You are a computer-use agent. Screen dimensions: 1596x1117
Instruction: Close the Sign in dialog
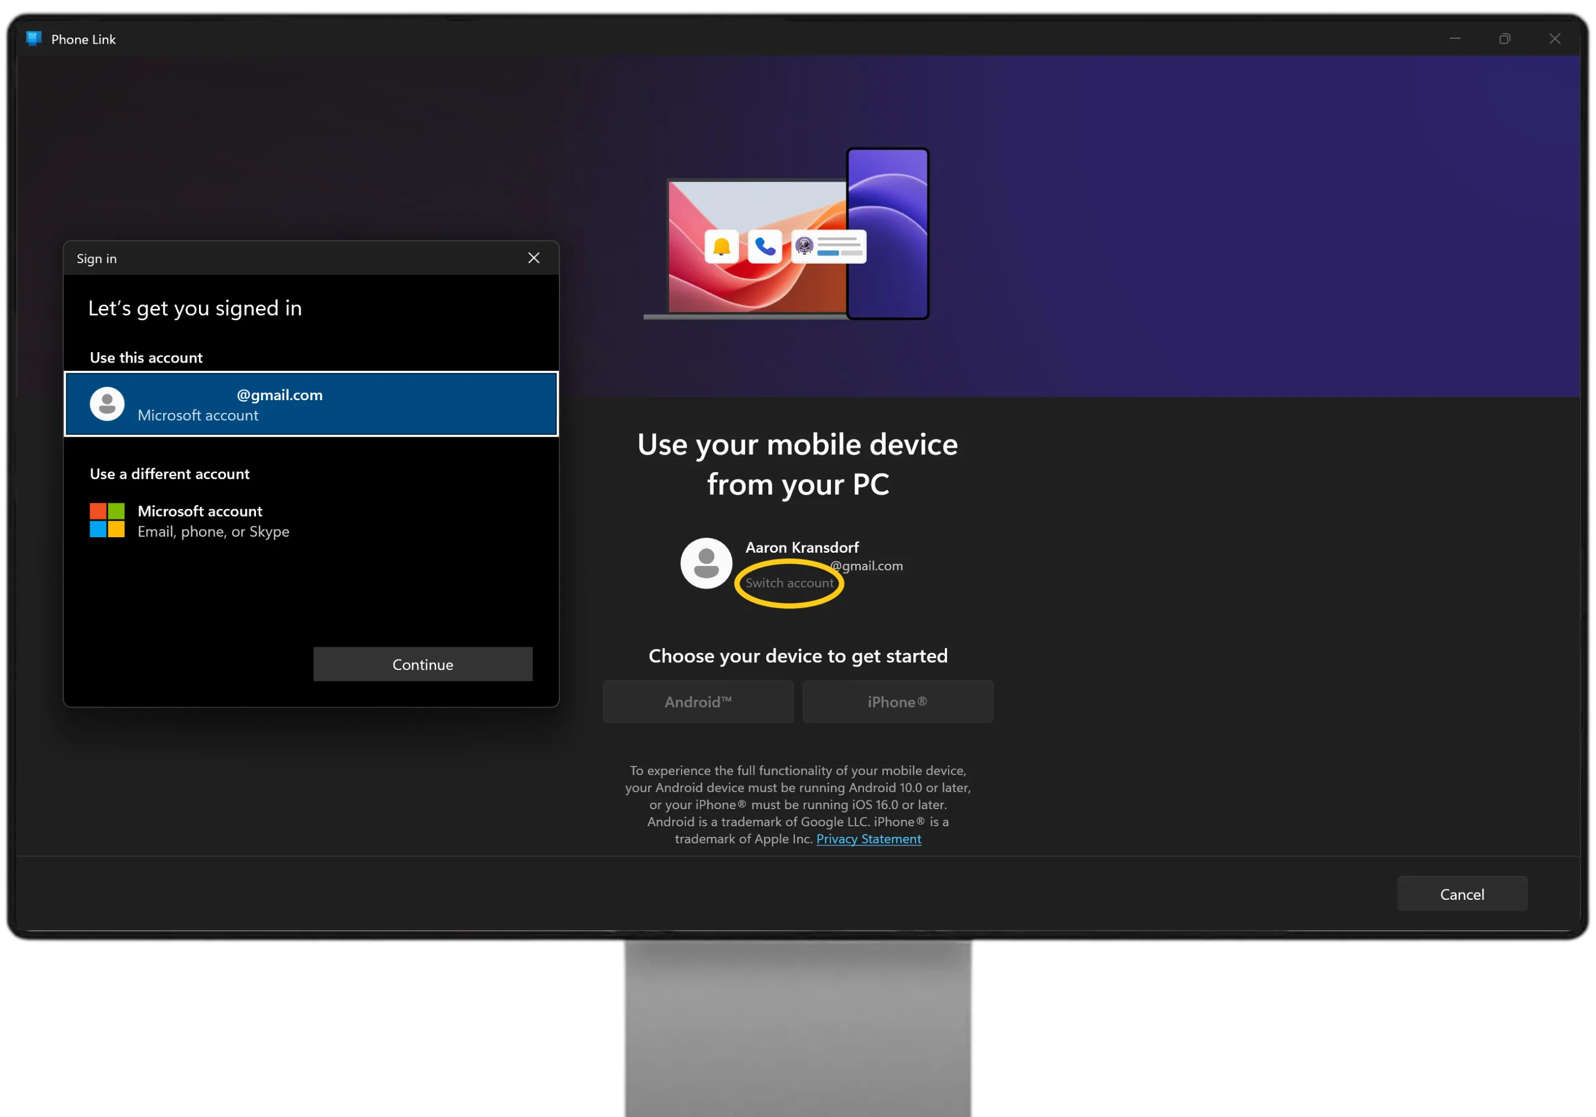click(x=533, y=258)
